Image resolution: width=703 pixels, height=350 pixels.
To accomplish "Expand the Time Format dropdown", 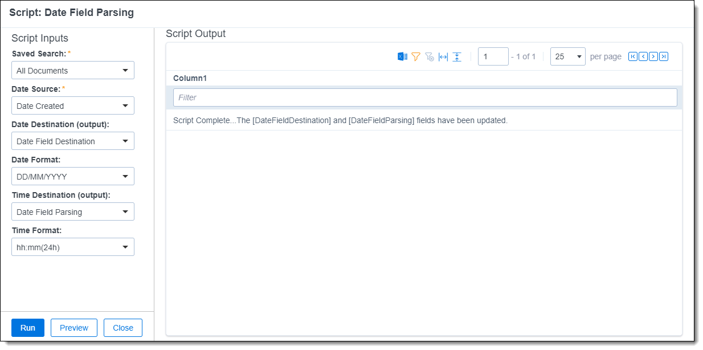I will click(x=73, y=247).
